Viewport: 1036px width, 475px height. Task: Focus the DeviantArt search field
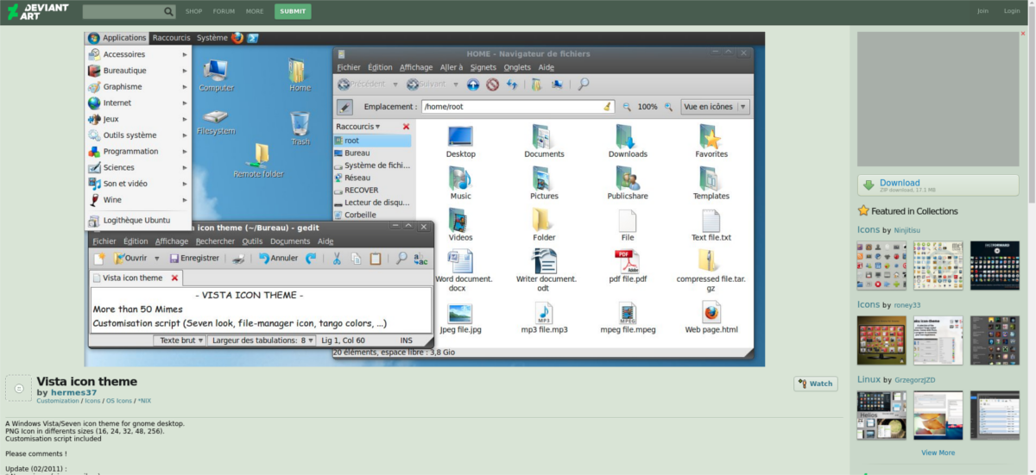pos(123,11)
